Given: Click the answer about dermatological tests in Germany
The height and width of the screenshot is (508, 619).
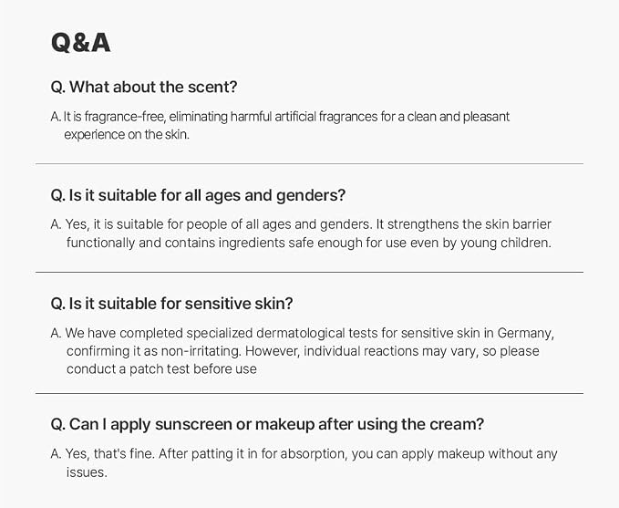Looking at the screenshot, I should 303,351.
